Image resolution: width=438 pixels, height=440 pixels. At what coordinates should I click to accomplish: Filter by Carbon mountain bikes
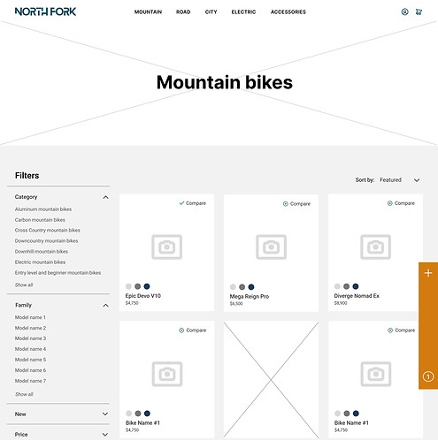point(40,220)
